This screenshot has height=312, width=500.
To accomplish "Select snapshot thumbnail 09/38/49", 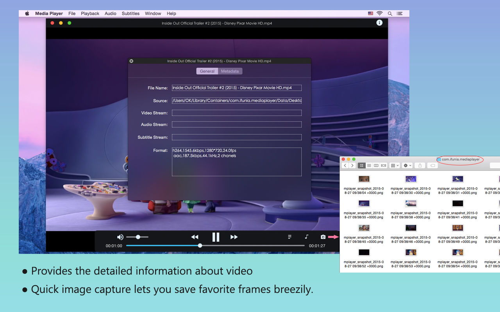I will click(457, 228).
